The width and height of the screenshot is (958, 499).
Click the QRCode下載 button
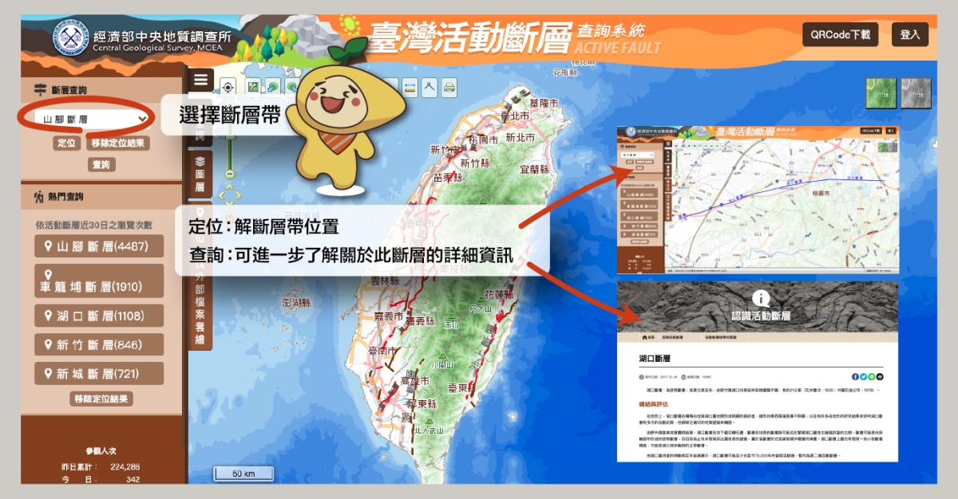tap(841, 35)
